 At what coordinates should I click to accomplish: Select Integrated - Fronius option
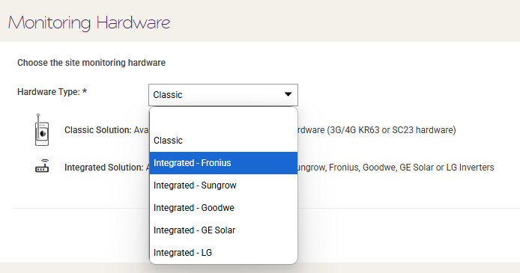point(223,163)
